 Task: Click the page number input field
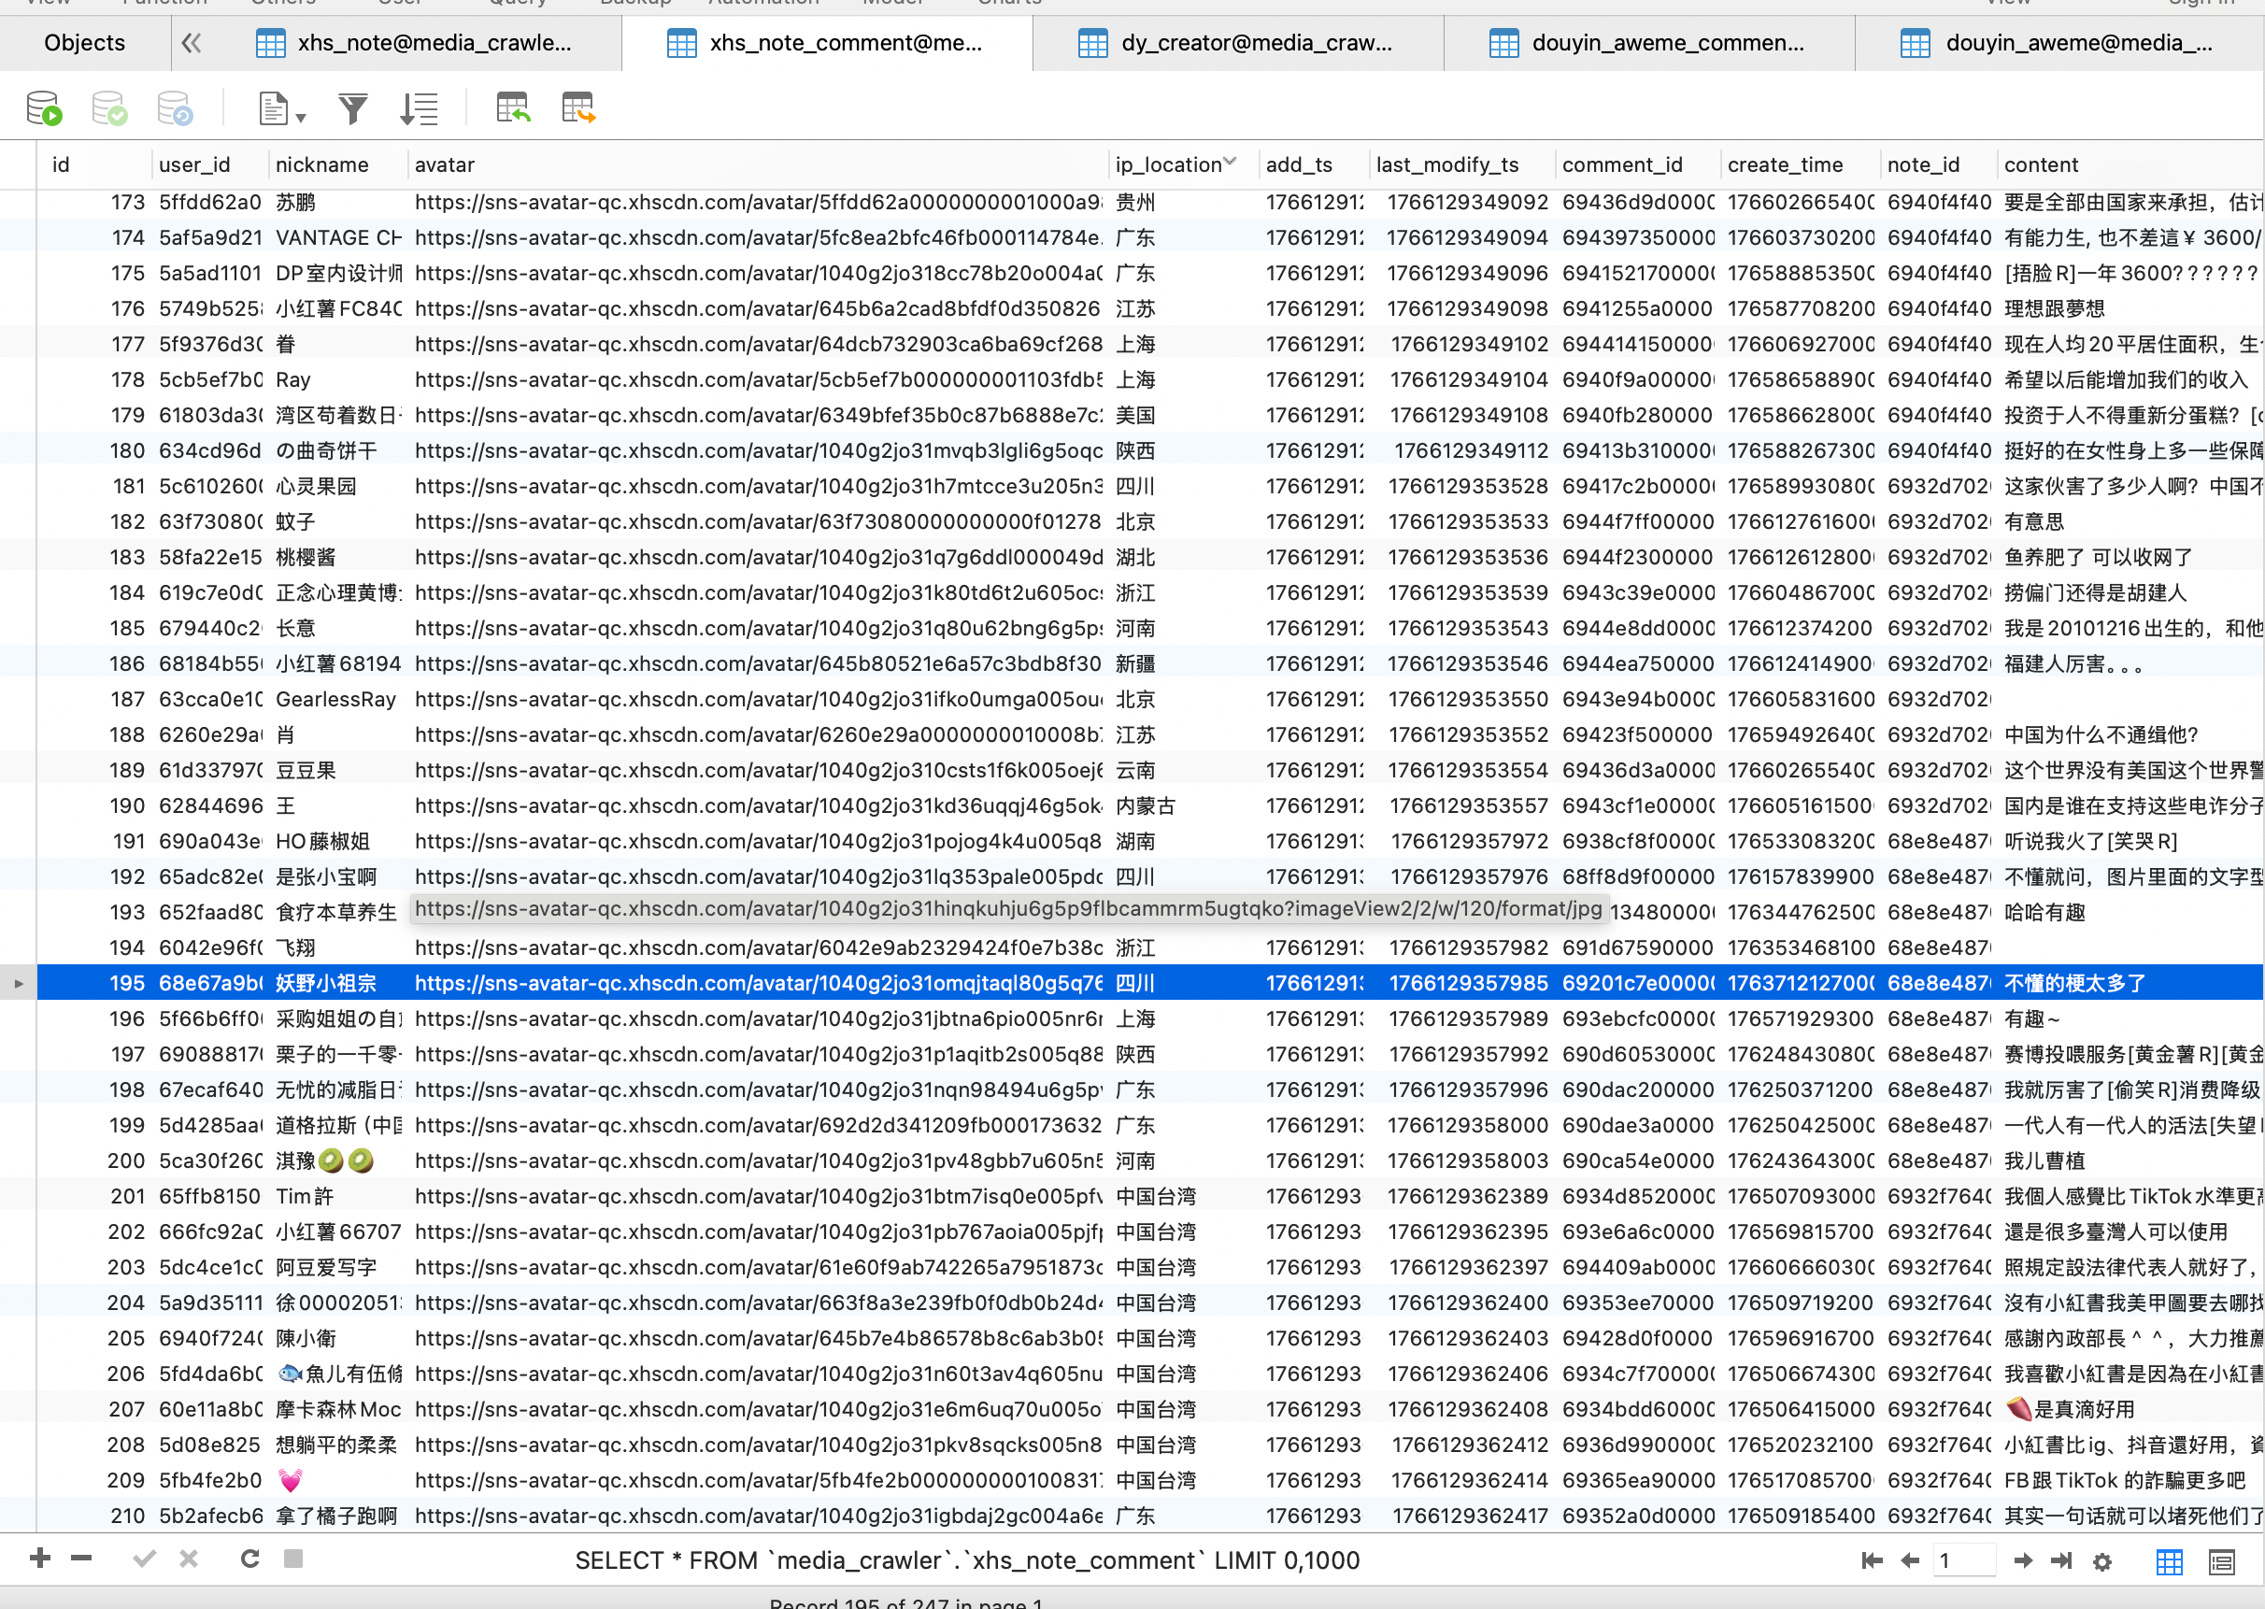[1964, 1560]
